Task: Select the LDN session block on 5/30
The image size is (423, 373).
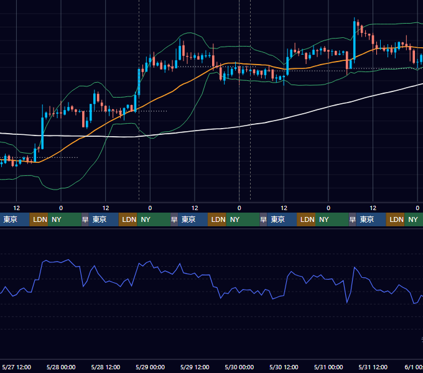Action: tap(306, 219)
